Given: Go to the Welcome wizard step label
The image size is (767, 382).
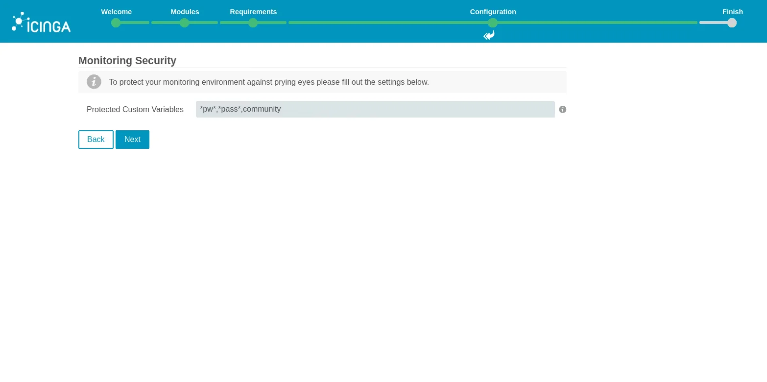Looking at the screenshot, I should coord(117,12).
